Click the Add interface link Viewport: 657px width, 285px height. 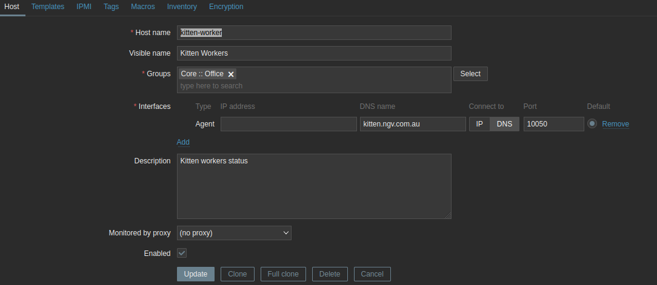pos(183,142)
